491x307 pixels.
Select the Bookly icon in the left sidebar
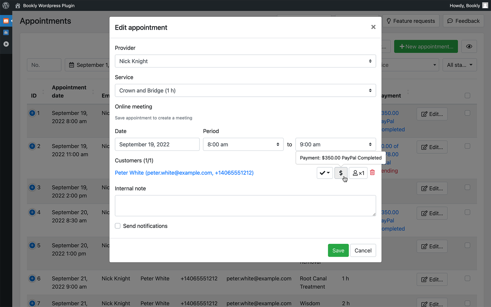pyautogui.click(x=6, y=21)
